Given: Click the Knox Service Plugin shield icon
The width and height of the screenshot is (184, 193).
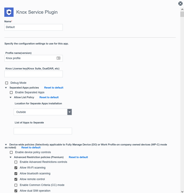Looking at the screenshot, I should [9, 12].
